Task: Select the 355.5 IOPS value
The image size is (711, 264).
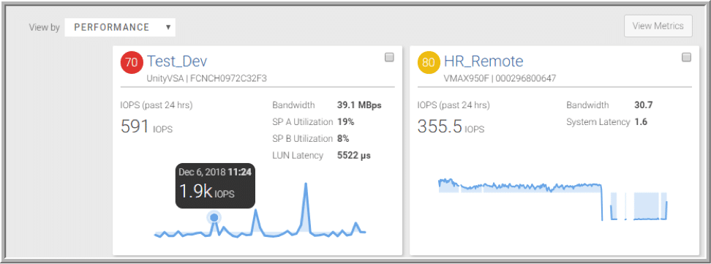Action: point(451,127)
